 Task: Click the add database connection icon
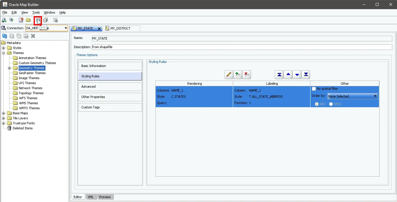[4, 20]
